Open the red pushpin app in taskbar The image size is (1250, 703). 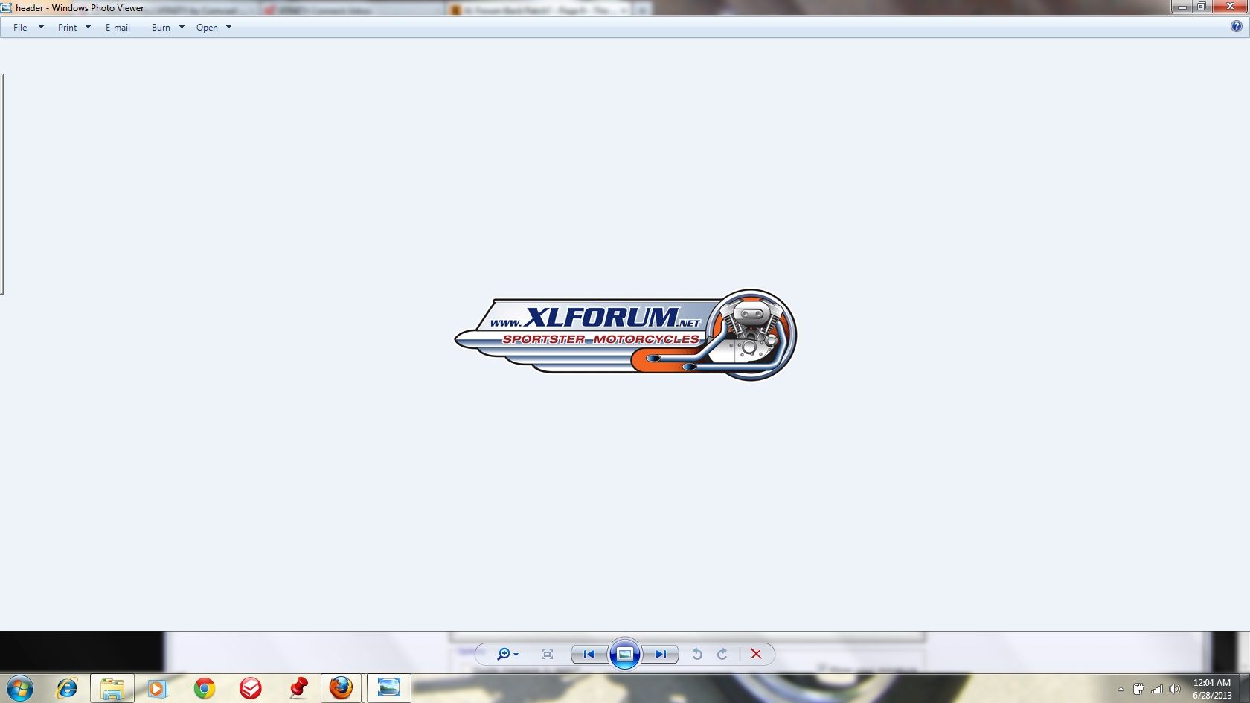tap(298, 688)
